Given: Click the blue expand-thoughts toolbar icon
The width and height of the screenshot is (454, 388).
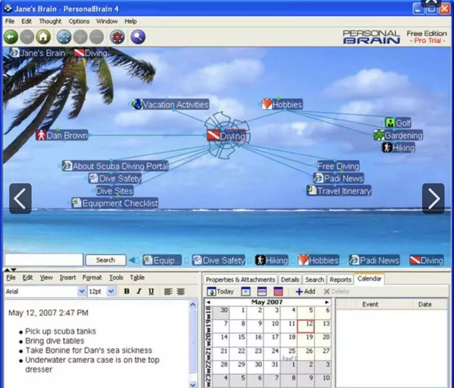Looking at the screenshot, I should point(64,37).
